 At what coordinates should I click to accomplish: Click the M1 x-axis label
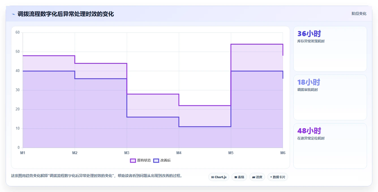(x=23, y=153)
